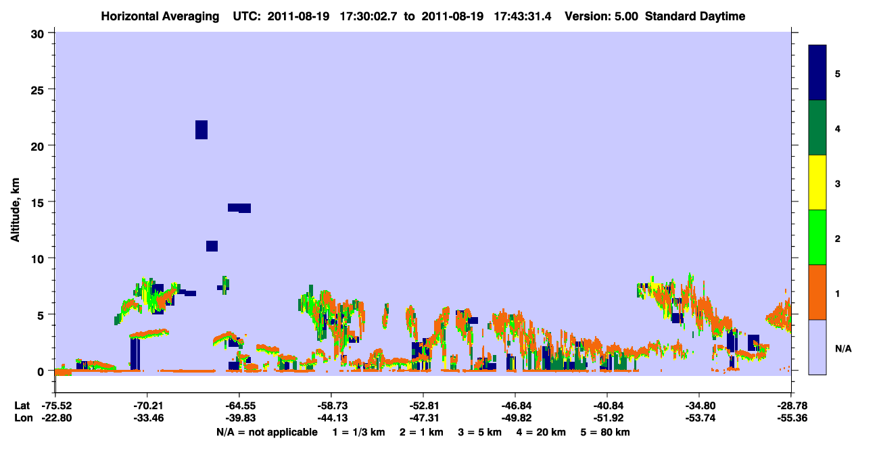Click the dark green colorbar segment labeled 4
The height and width of the screenshot is (451, 879).
817,128
